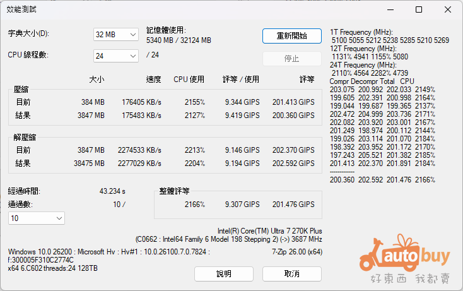This screenshot has height=291, width=463.
Task: Expand the CPU thread count dropdown showing 24
Action: 115,56
